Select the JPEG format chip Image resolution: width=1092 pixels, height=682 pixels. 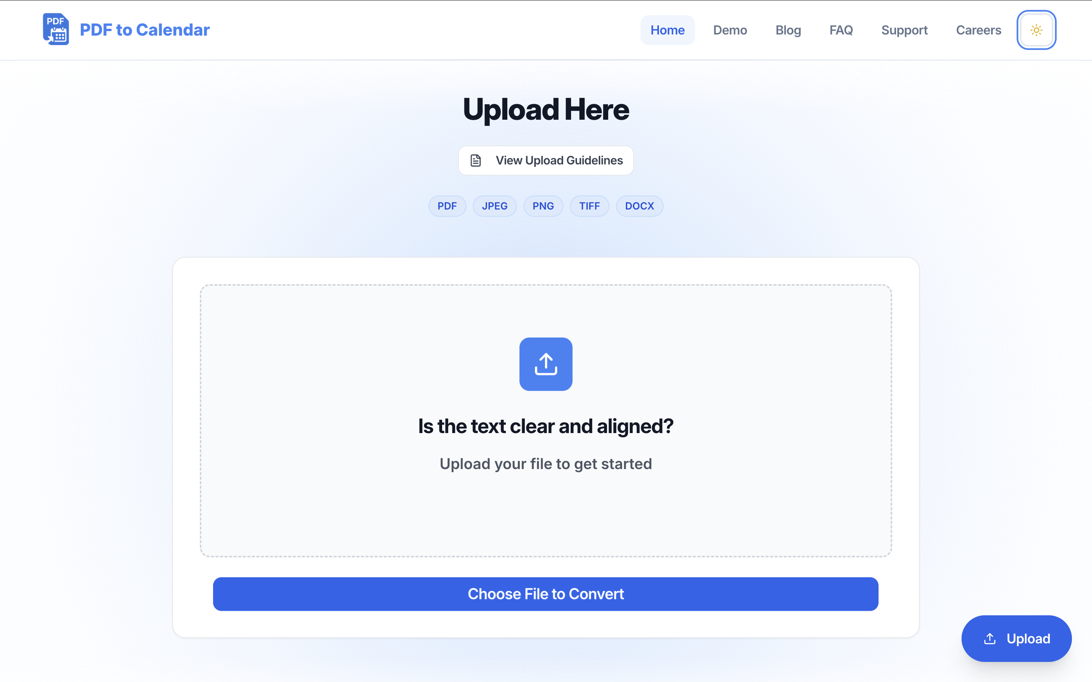click(494, 206)
